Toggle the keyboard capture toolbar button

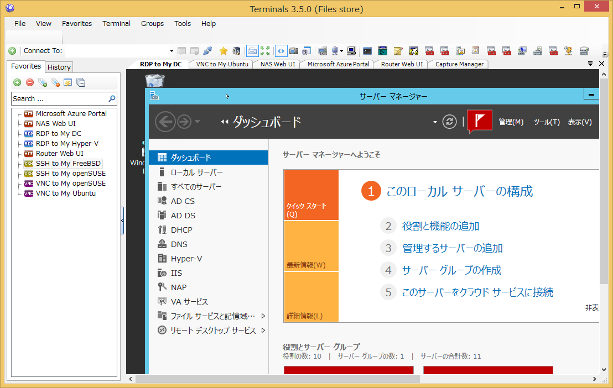click(x=252, y=50)
